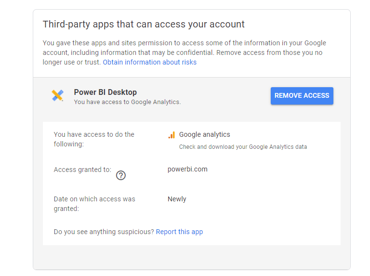This screenshot has width=370, height=276.
Task: Click 'You have access to Google Analytics.' subtitle
Action: click(127, 102)
